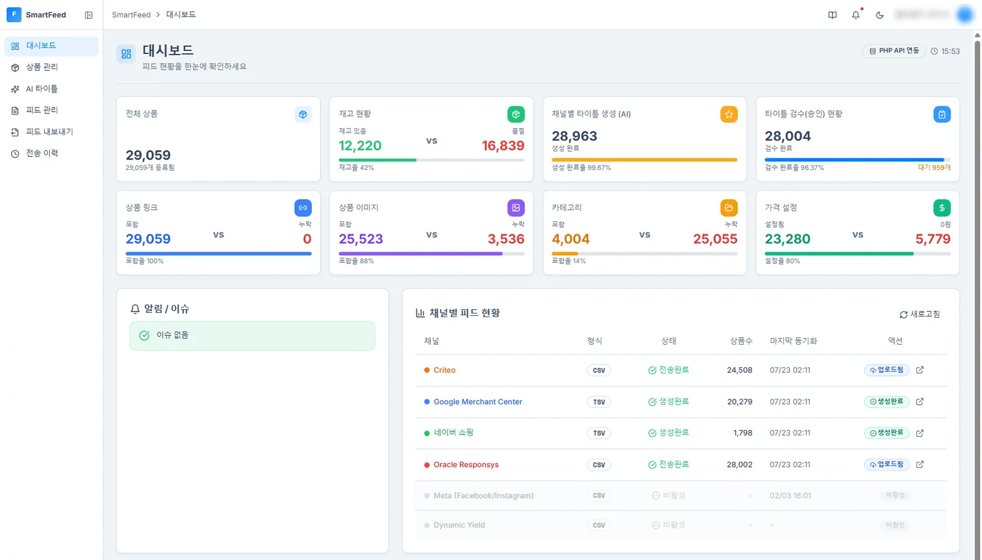Click the 검수 완료율 blue progress bar

click(857, 160)
